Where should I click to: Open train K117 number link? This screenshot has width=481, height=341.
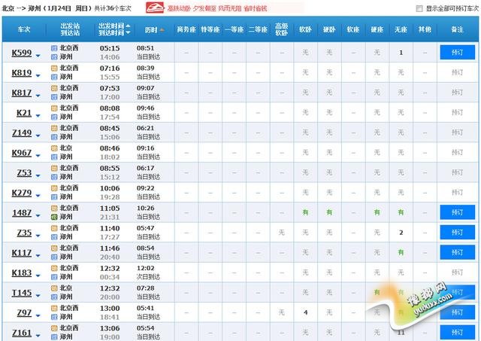[x=23, y=253]
